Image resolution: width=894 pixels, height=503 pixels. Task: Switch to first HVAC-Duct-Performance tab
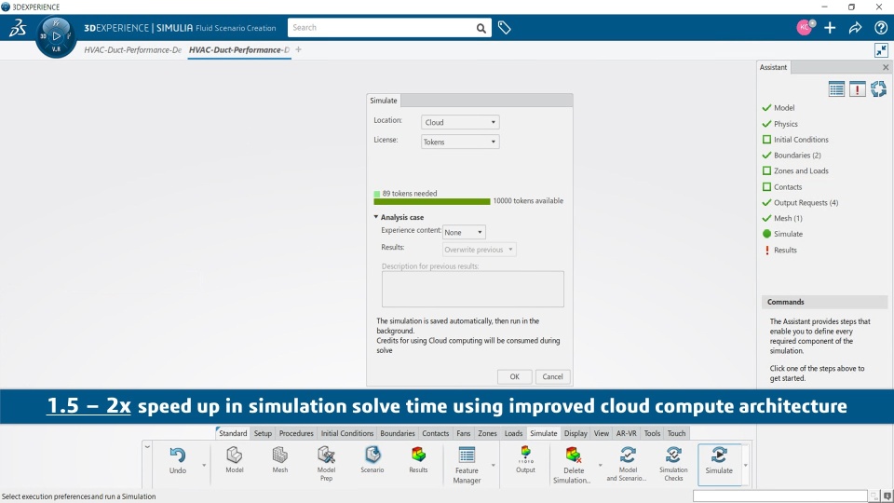[133, 50]
